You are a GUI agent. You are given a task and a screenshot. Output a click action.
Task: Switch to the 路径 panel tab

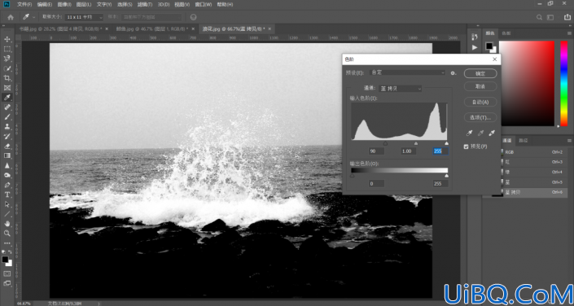pyautogui.click(x=524, y=141)
